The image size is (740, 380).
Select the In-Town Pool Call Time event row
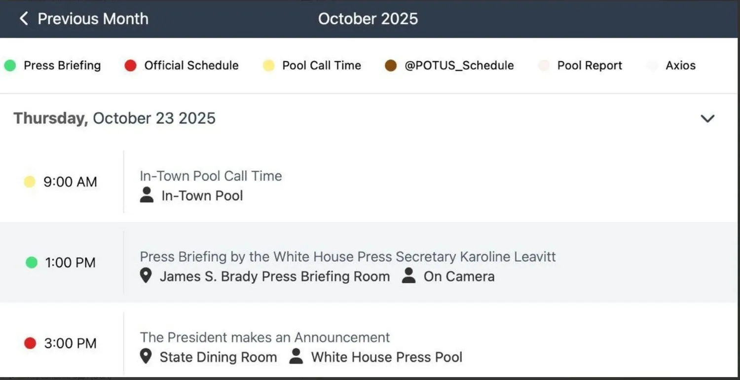211,176
